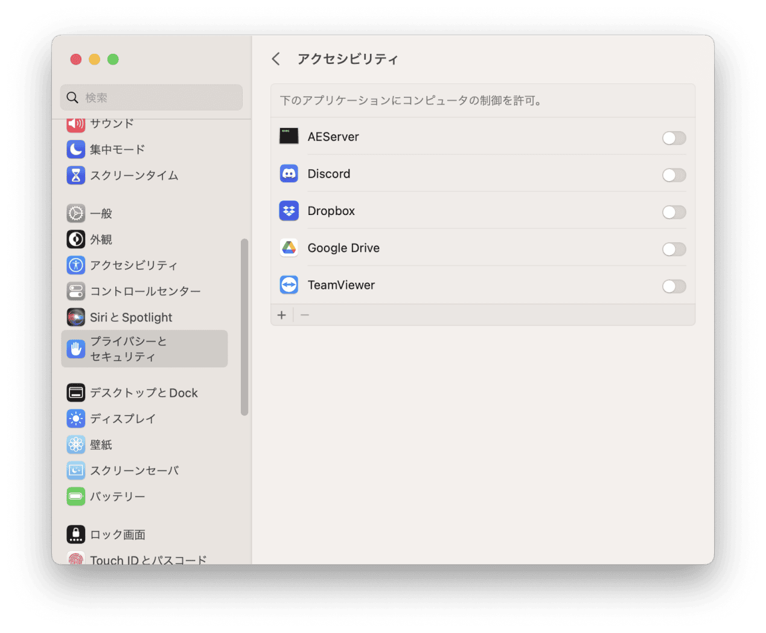Click the アクセシビリティ page title

[348, 59]
